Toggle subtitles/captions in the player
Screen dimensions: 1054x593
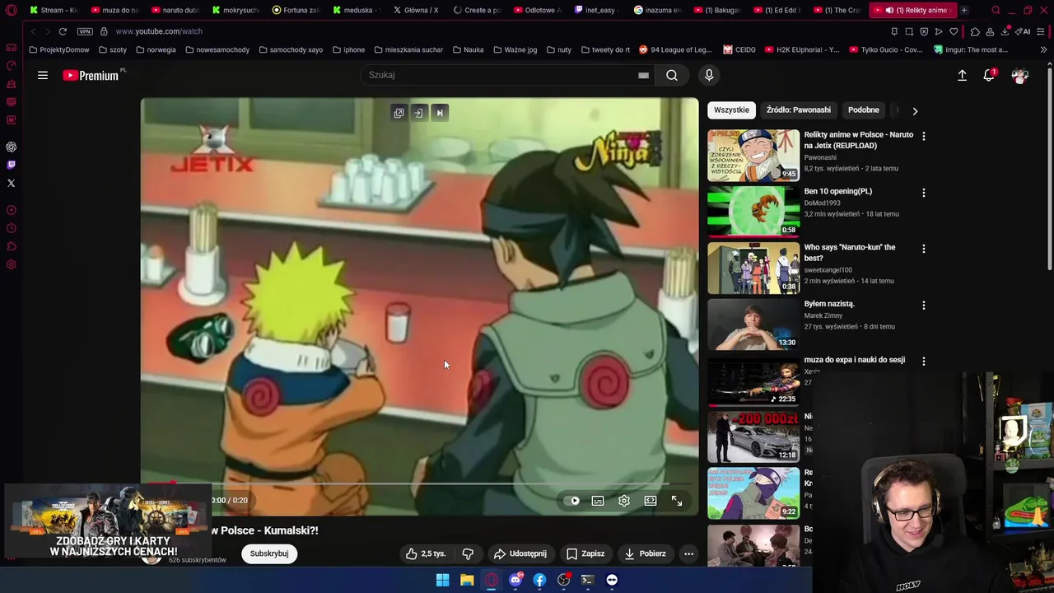(598, 501)
